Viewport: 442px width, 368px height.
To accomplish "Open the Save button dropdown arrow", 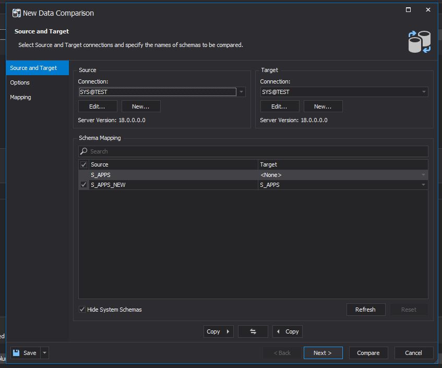I will tap(45, 353).
